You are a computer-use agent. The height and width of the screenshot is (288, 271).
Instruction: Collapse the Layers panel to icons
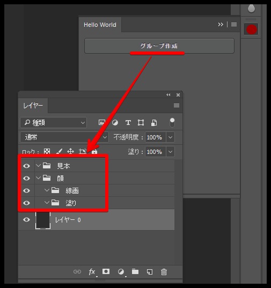pos(168,95)
